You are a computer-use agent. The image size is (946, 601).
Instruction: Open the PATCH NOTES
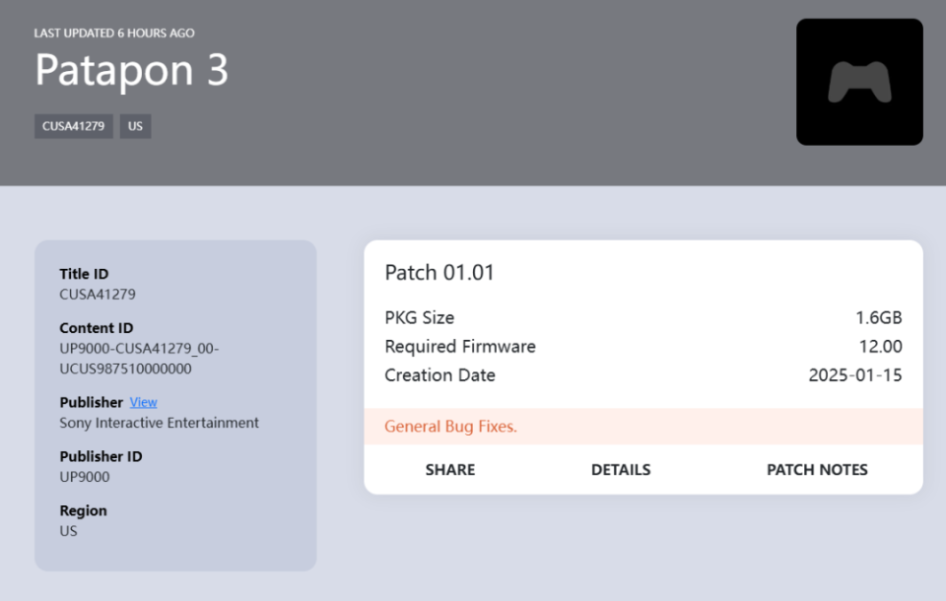[x=817, y=470]
